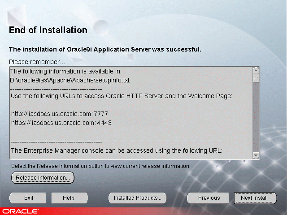This screenshot has height=215, width=287.
Task: Click the setupinfo.txt file path line
Action: pos(70,80)
